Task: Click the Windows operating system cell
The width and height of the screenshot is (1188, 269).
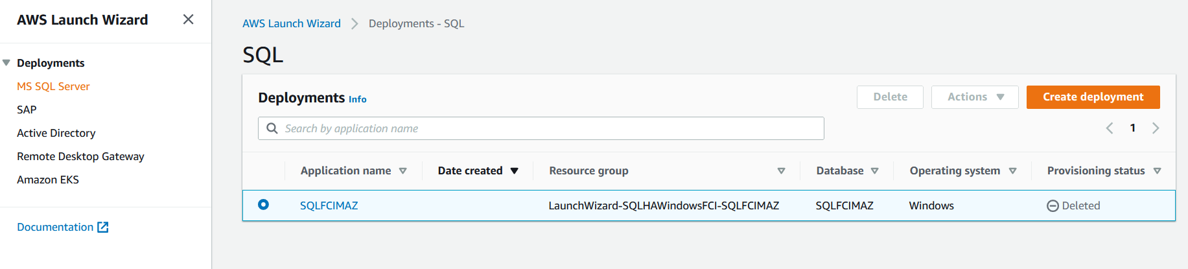Action: [931, 205]
